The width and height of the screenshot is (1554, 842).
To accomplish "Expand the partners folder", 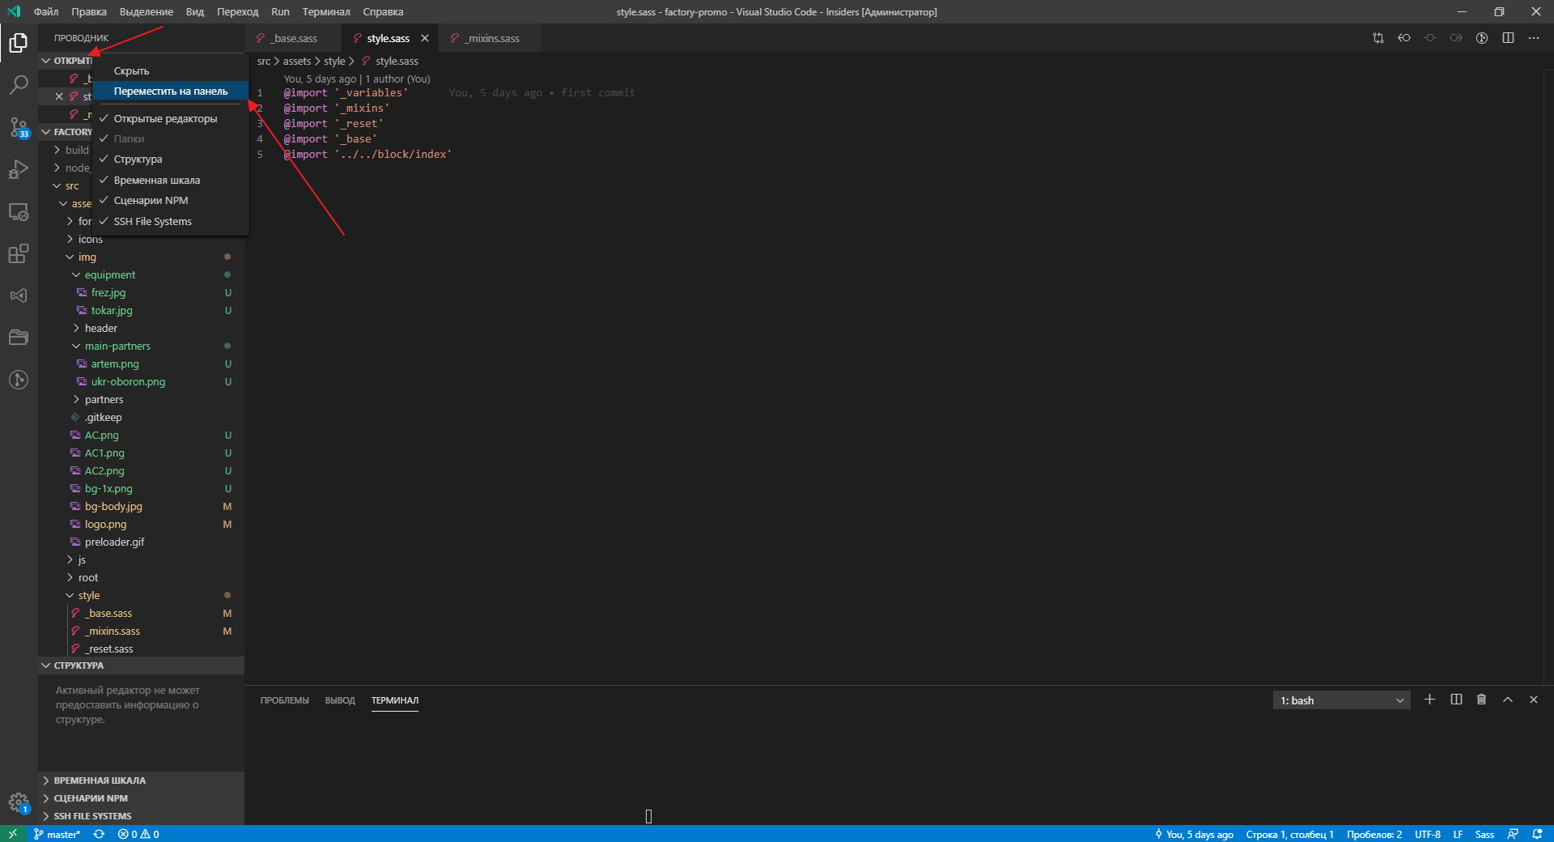I will tap(142, 399).
